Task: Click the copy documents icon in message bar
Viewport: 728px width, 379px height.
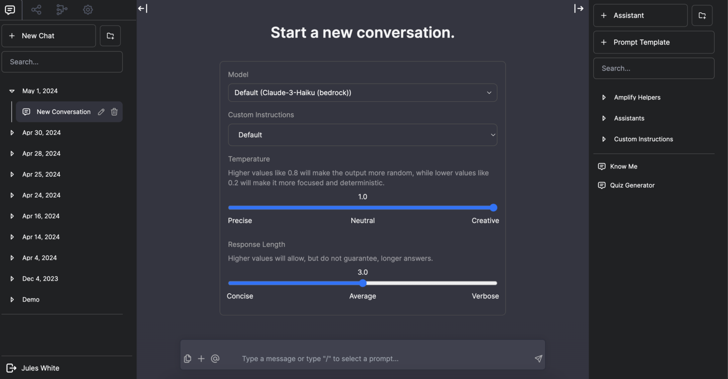Action: tap(188, 359)
